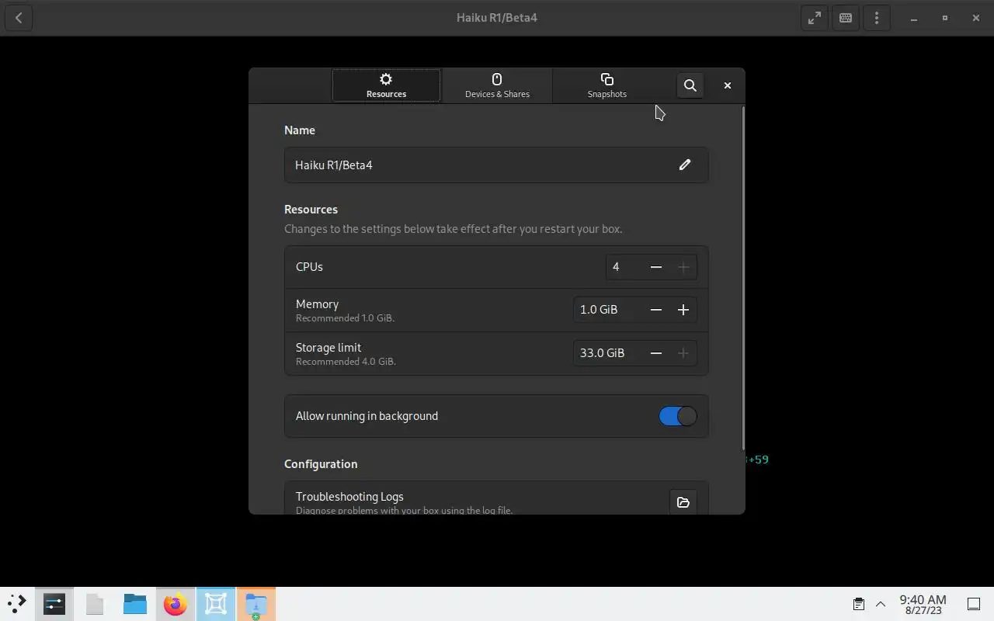Click the Haiku R1/Beta4 name field
This screenshot has height=621, width=994.
(496, 165)
